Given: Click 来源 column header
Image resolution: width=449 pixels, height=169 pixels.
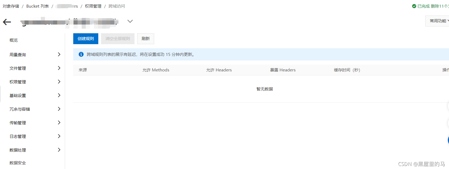Looking at the screenshot, I should click(83, 70).
